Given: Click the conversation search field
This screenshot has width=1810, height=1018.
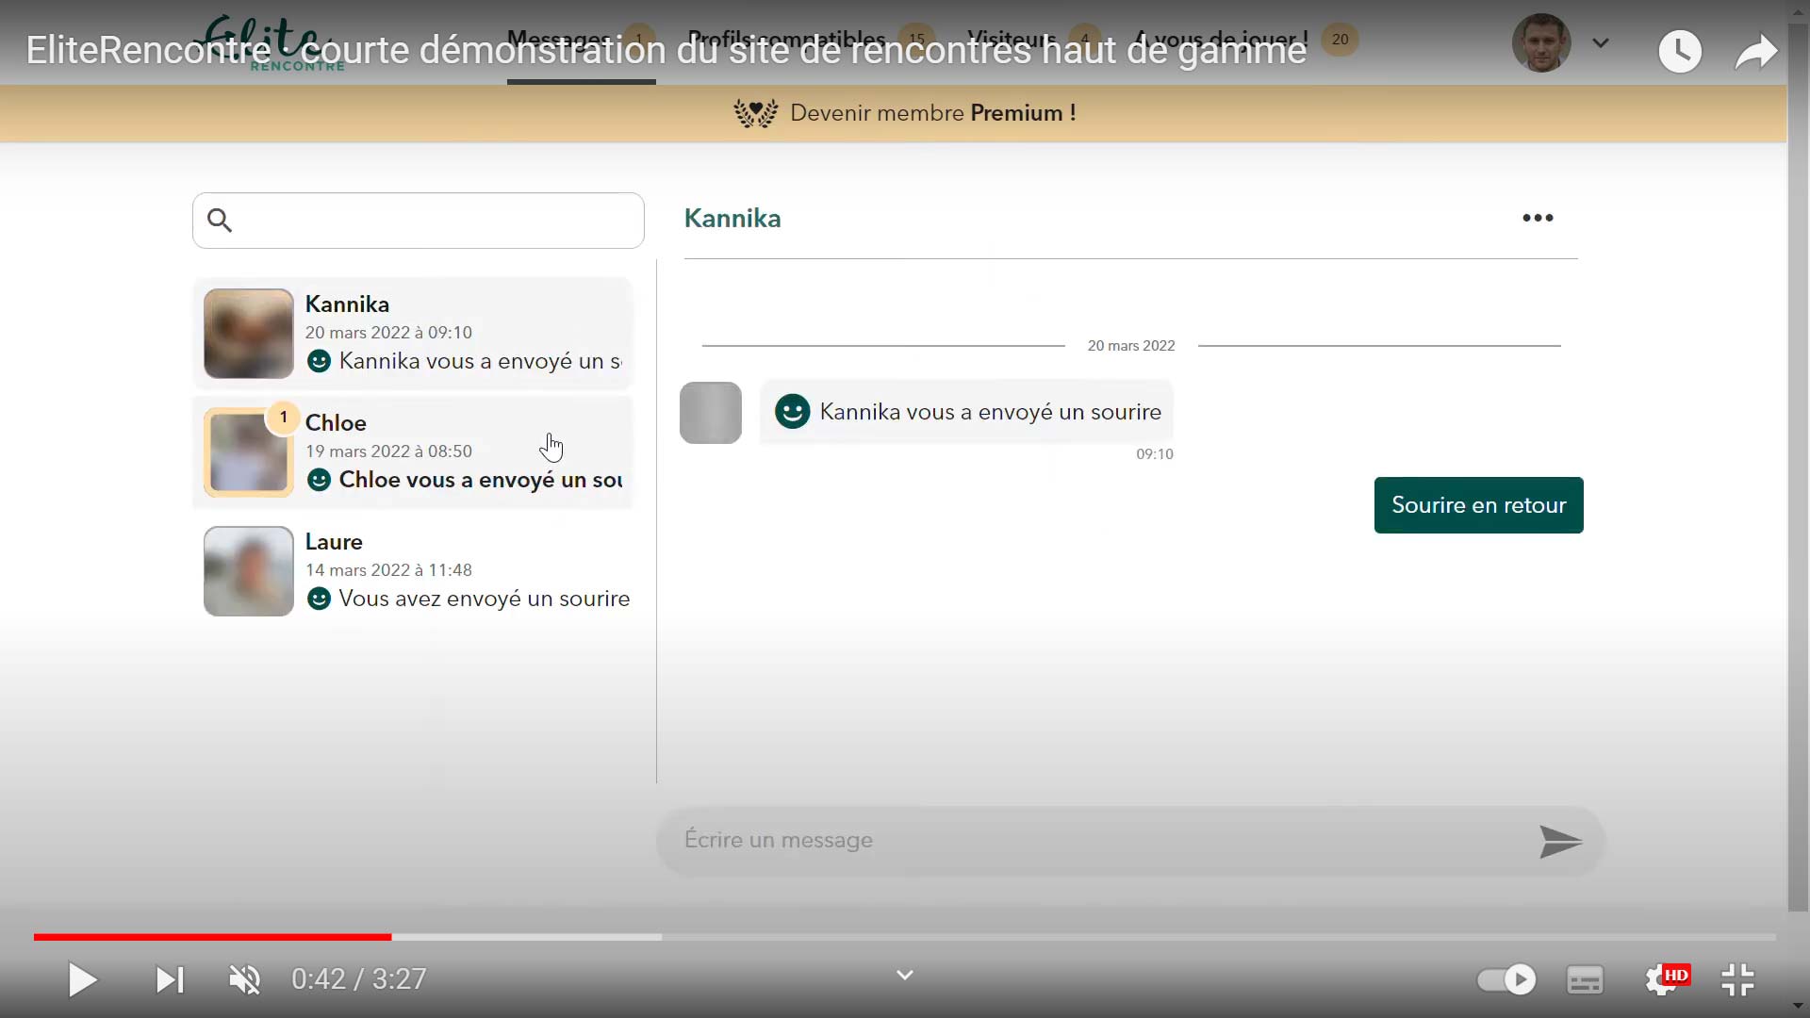Looking at the screenshot, I should click(x=419, y=221).
